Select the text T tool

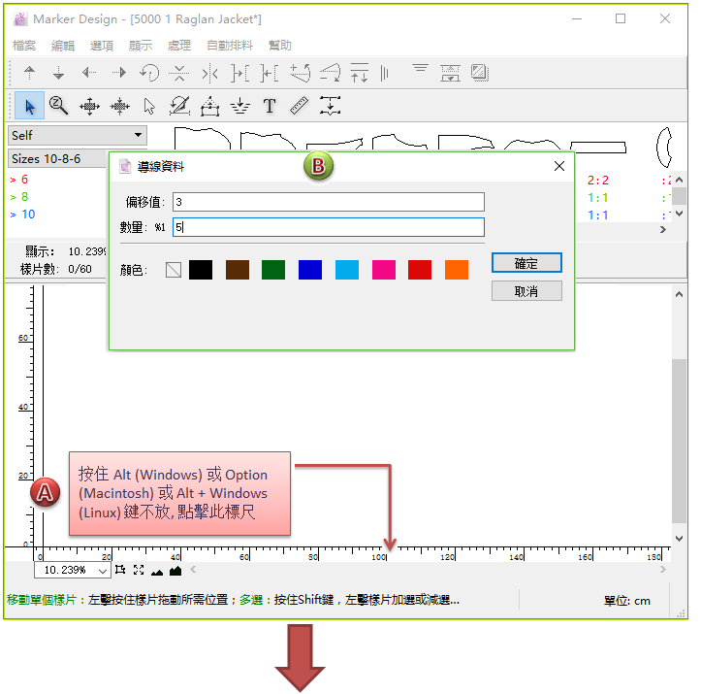(x=270, y=106)
